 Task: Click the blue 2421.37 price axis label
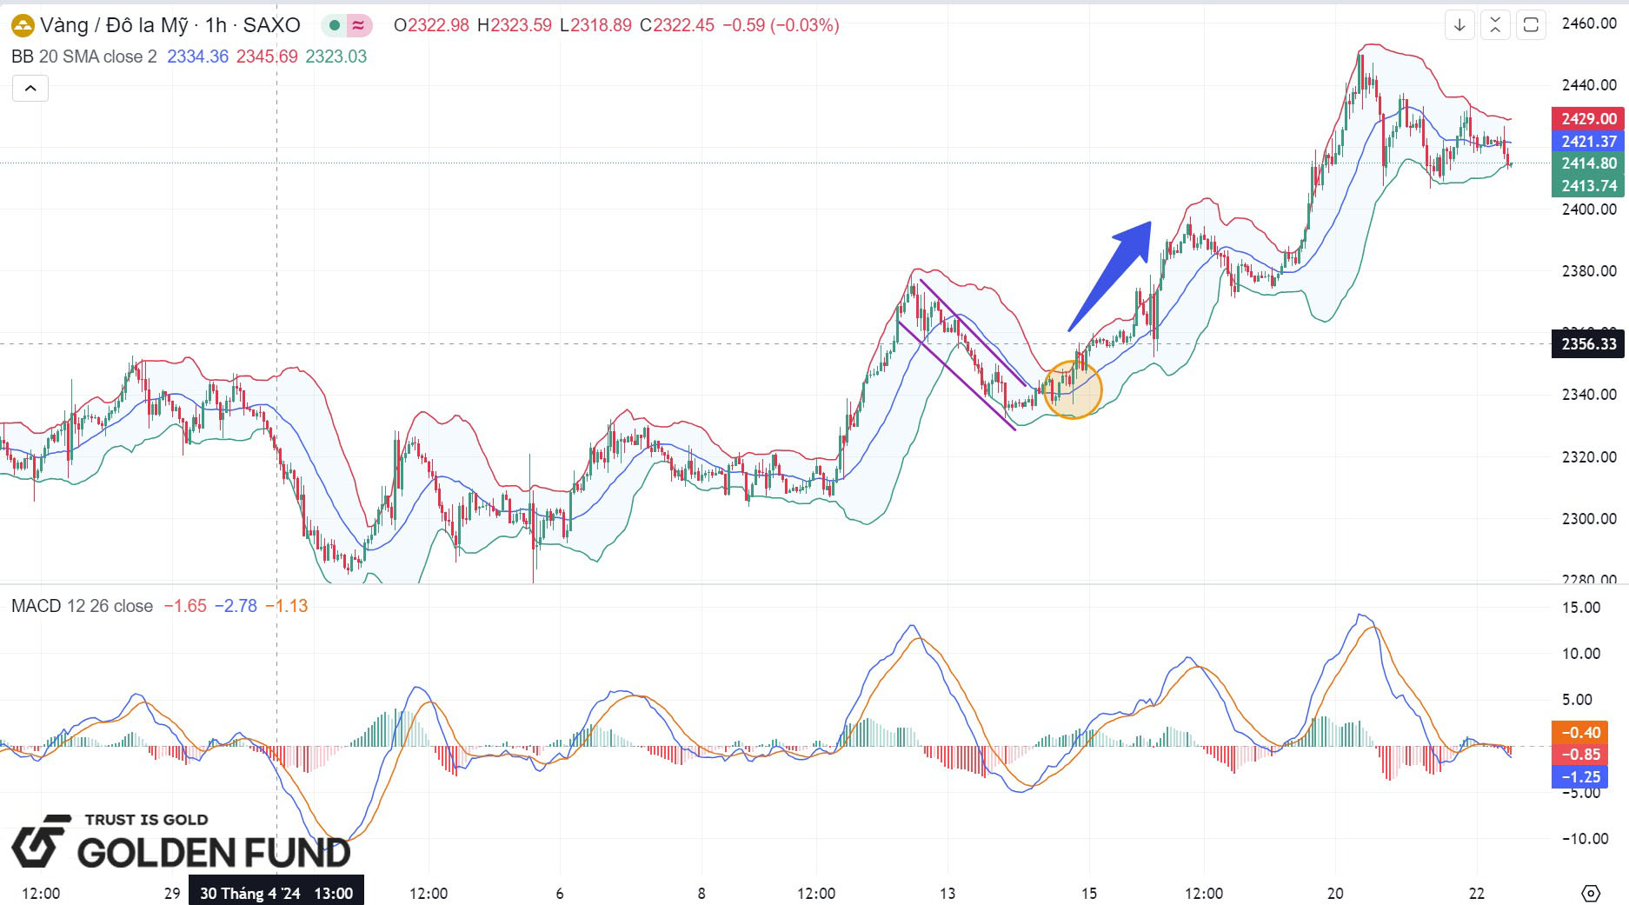click(x=1588, y=142)
